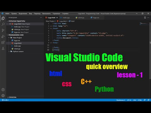This screenshot has height=113, width=151.
Task: Open main.cpp in New Project folder tree
Action: click(25, 46)
